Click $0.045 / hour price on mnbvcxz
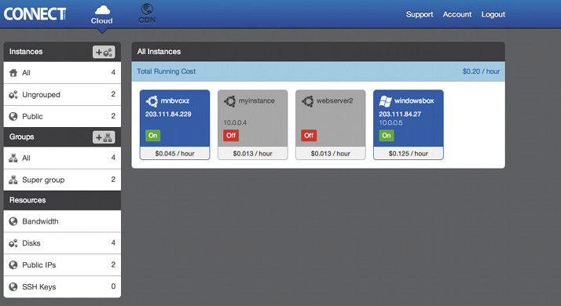This screenshot has height=306, width=561. (x=174, y=153)
